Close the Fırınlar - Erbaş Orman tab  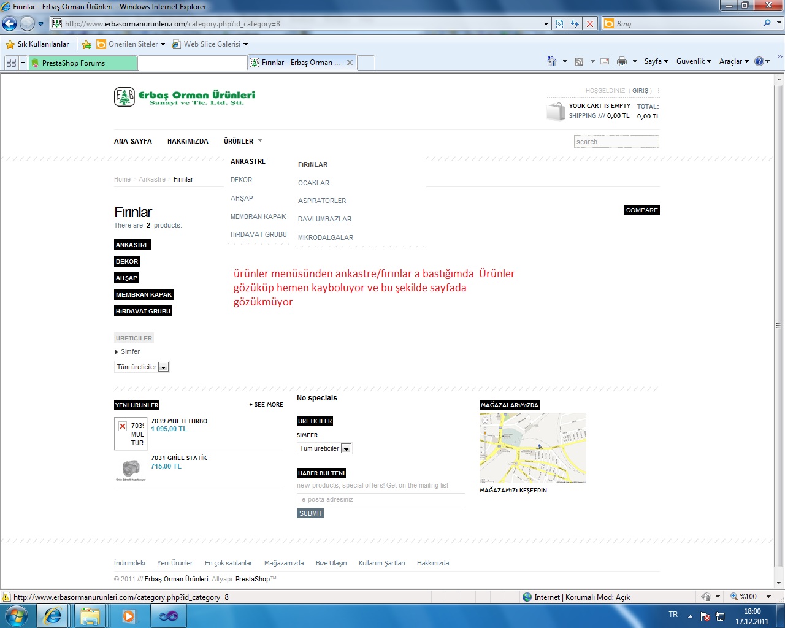[350, 63]
